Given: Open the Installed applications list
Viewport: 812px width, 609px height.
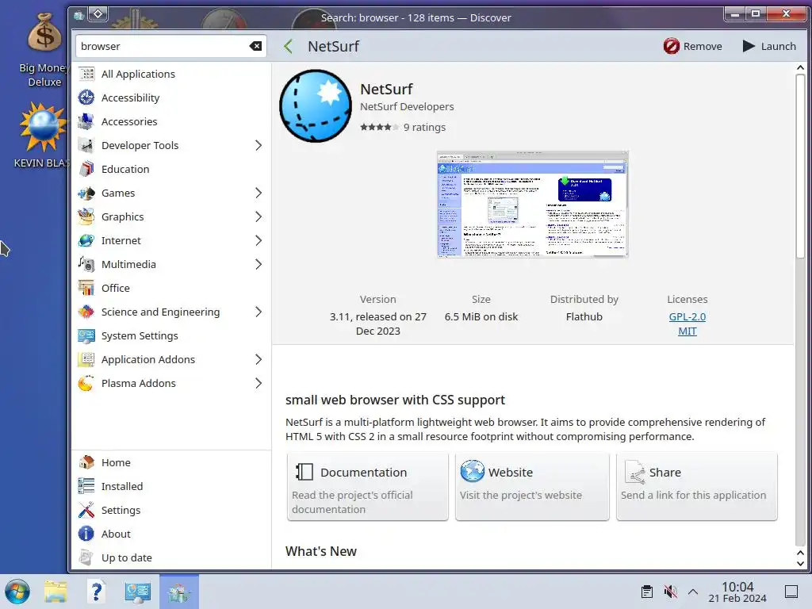Looking at the screenshot, I should click(x=171, y=486).
